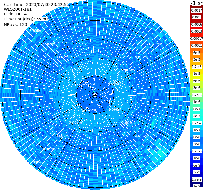Viewport: 203px width, 190px height.
Task: Click the 0.0003 colorbar value
Action: pos(197,31)
